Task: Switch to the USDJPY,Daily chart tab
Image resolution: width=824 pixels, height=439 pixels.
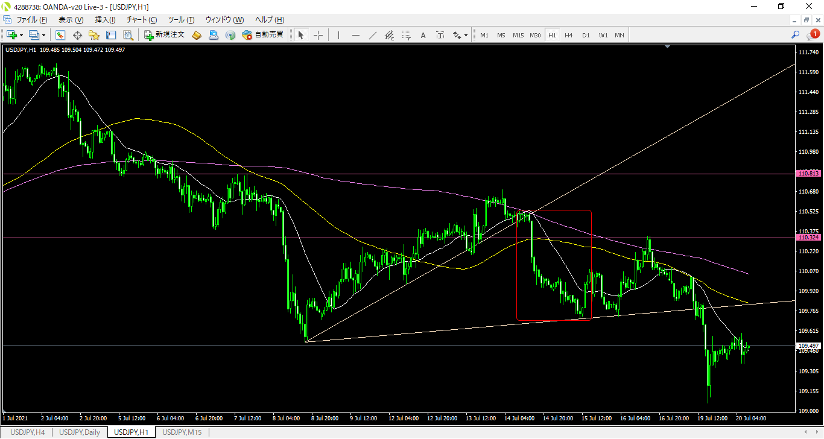Action: (80, 432)
